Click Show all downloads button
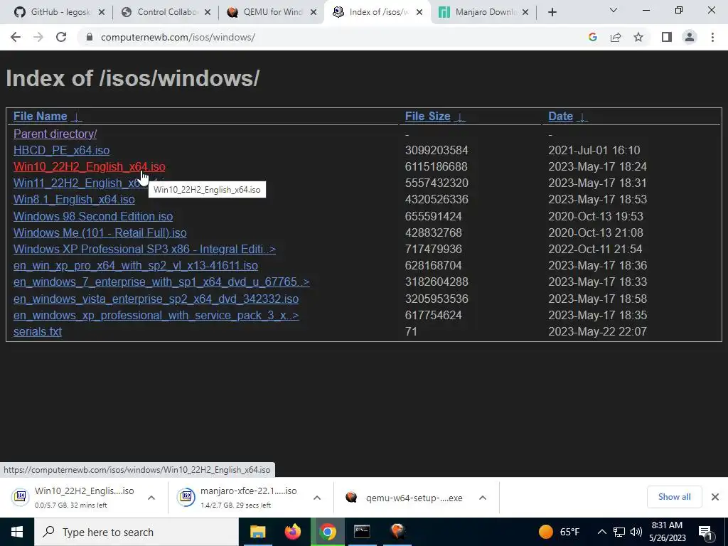 (x=674, y=497)
